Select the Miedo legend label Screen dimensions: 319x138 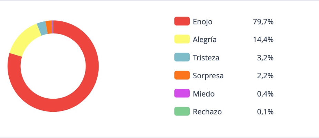(x=204, y=93)
